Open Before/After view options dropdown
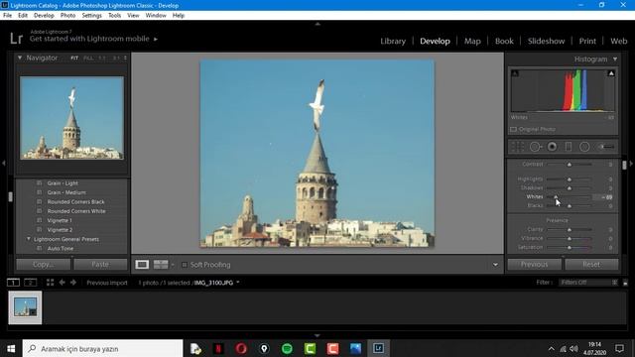Screen dimensions: 635x357 (173, 265)
